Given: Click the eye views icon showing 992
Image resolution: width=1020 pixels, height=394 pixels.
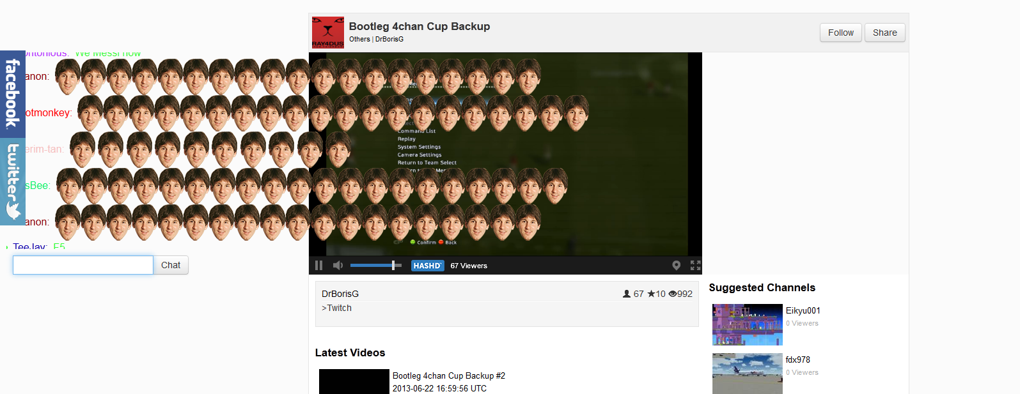Looking at the screenshot, I should click(672, 294).
